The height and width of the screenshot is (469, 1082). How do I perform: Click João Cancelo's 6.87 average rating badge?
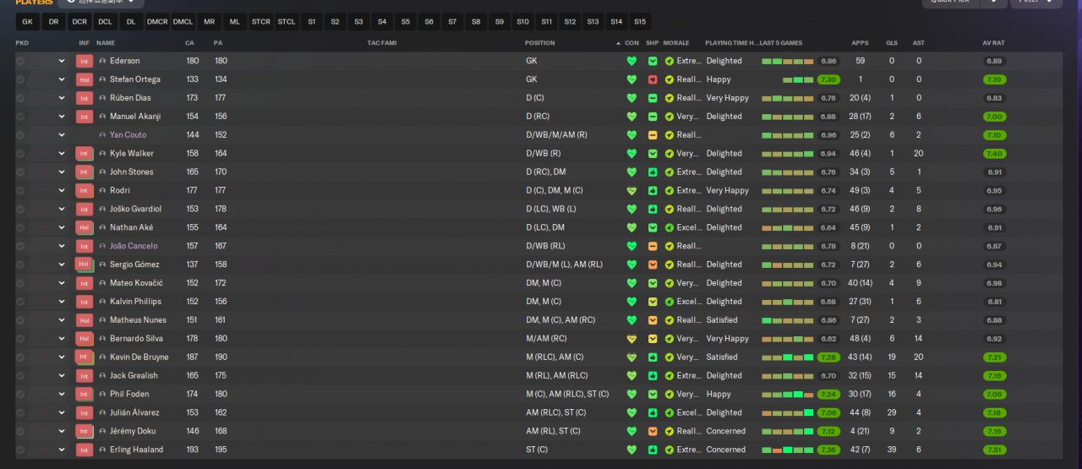(994, 246)
